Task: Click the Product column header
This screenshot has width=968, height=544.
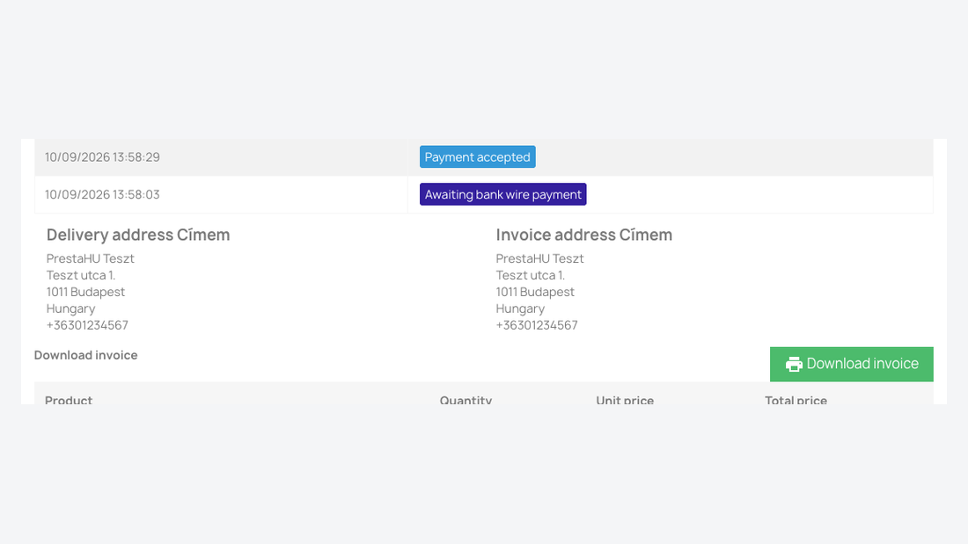Action: coord(69,400)
